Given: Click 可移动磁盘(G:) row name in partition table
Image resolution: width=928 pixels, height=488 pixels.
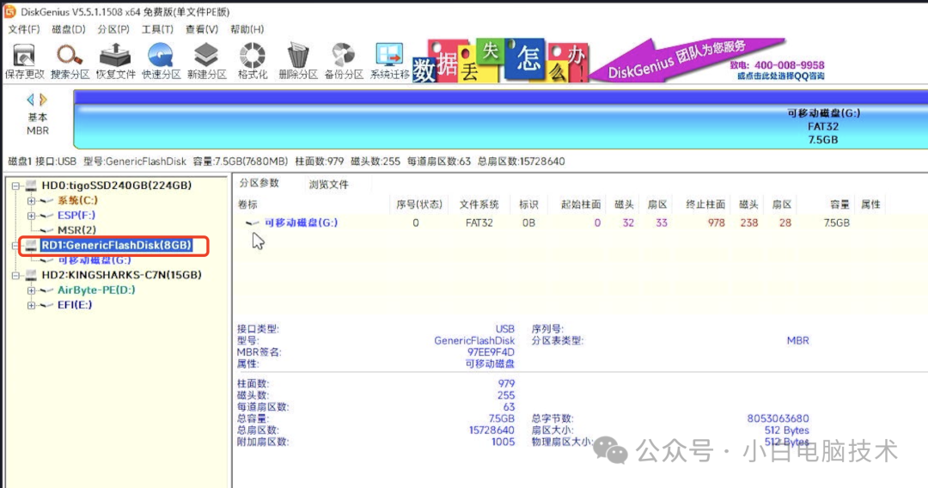Looking at the screenshot, I should (302, 223).
